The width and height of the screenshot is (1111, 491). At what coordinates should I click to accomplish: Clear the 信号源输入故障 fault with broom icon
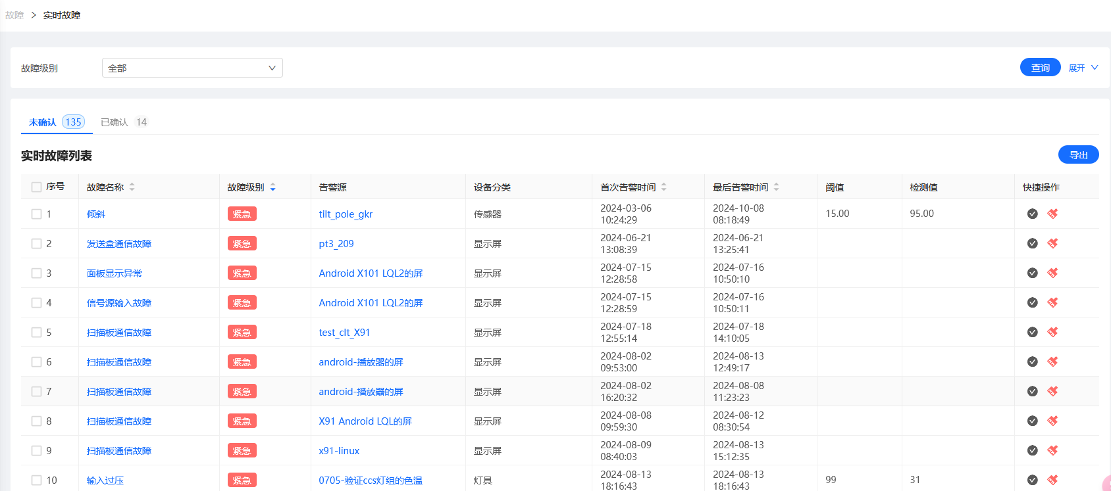pyautogui.click(x=1052, y=302)
